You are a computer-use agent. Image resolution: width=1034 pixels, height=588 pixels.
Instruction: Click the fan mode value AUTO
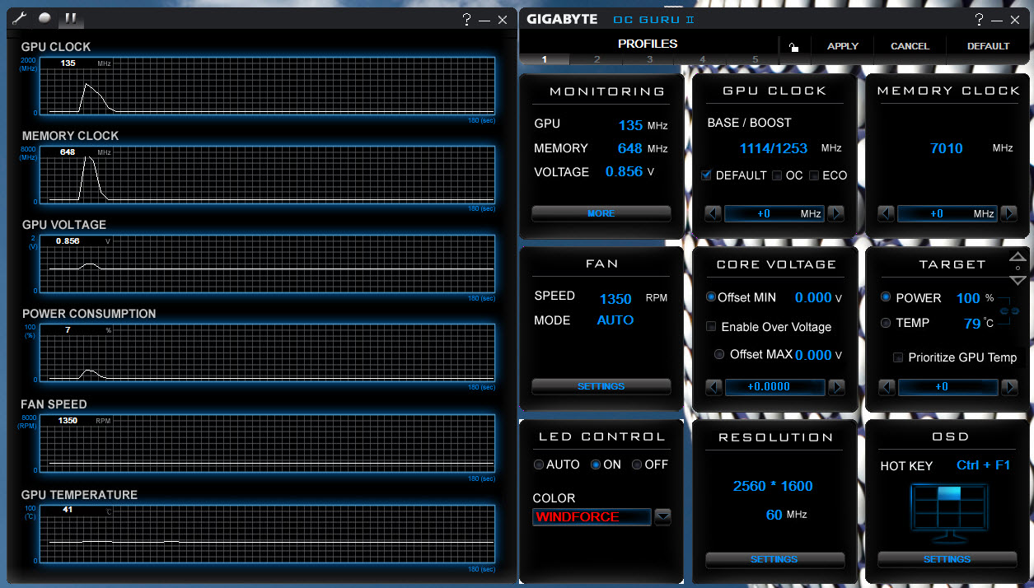615,320
